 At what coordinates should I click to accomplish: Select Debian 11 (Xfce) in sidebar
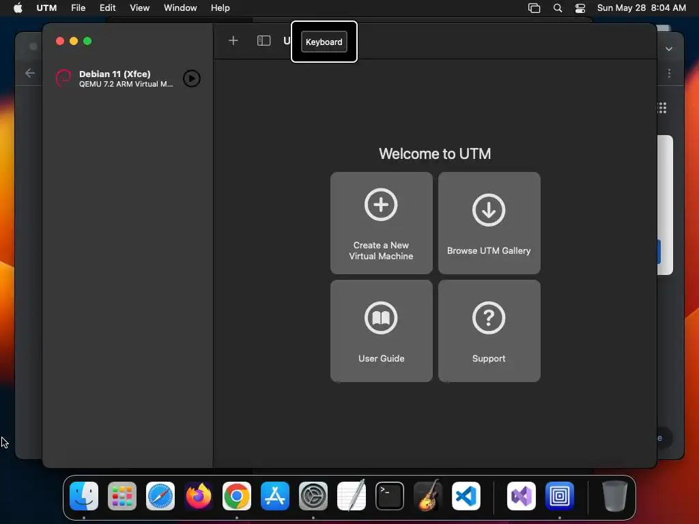pyautogui.click(x=128, y=78)
